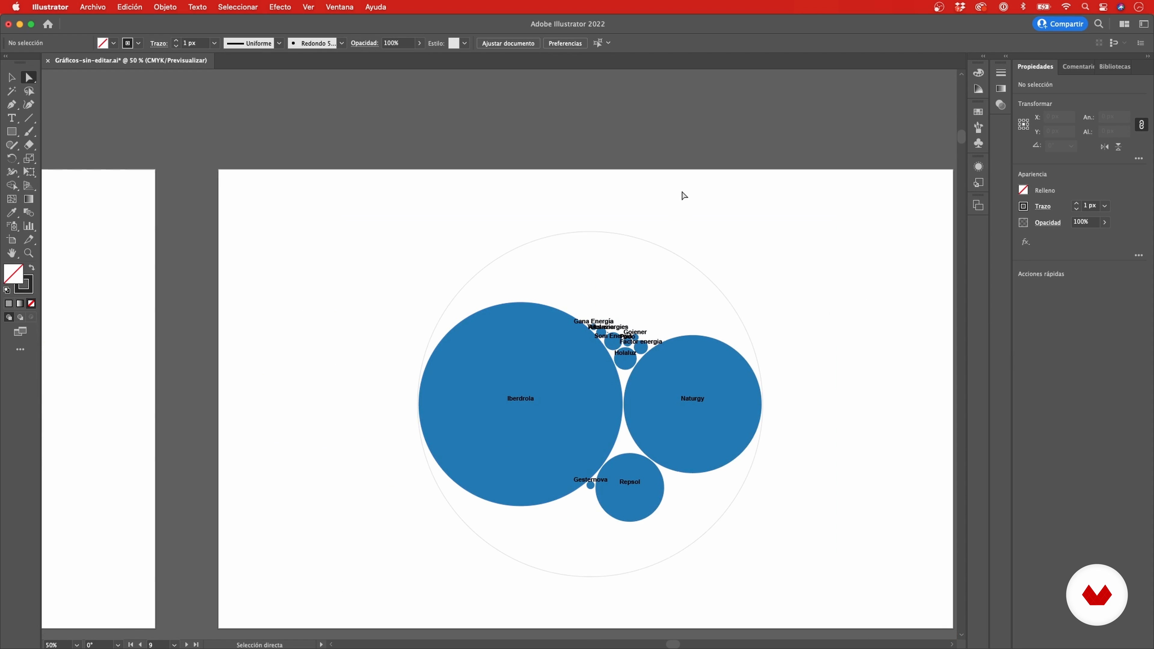This screenshot has height=649, width=1154.
Task: Switch to the Comentarios tab
Action: pyautogui.click(x=1078, y=66)
